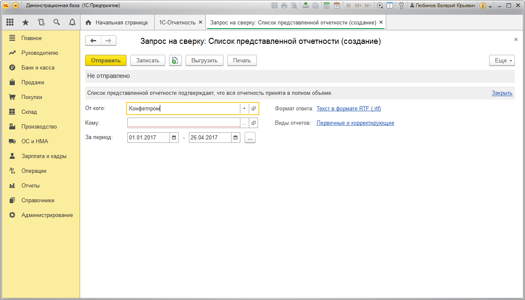Switch to Начальная страница tab

click(116, 22)
